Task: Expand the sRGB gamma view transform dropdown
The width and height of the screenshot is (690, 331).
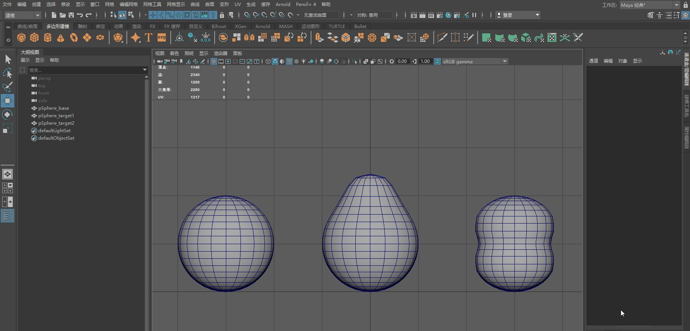Action: click(505, 61)
